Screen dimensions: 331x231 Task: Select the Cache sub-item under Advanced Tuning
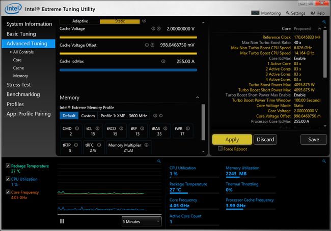point(18,68)
